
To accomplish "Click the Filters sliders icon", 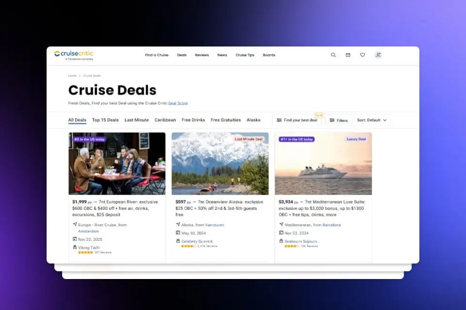I will coord(332,120).
